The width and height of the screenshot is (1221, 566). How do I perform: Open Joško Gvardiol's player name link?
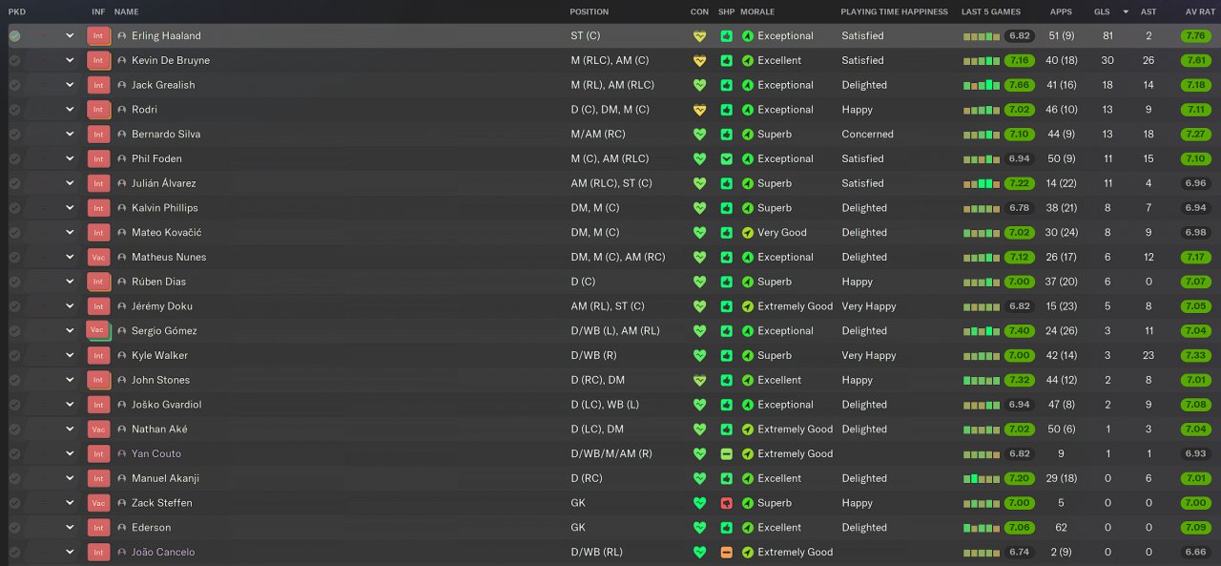coord(166,405)
